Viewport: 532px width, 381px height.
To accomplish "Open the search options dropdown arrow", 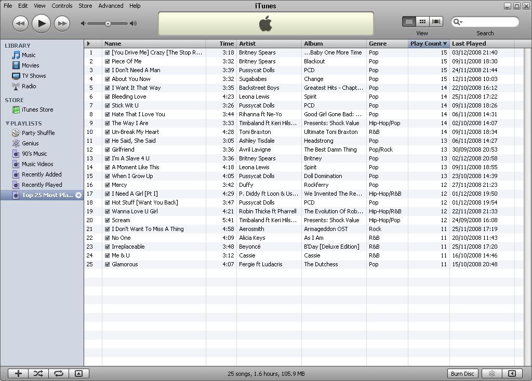I will tap(461, 22).
